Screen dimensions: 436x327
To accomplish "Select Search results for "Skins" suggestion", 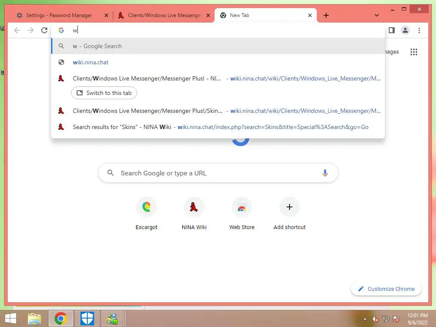I will [x=218, y=127].
